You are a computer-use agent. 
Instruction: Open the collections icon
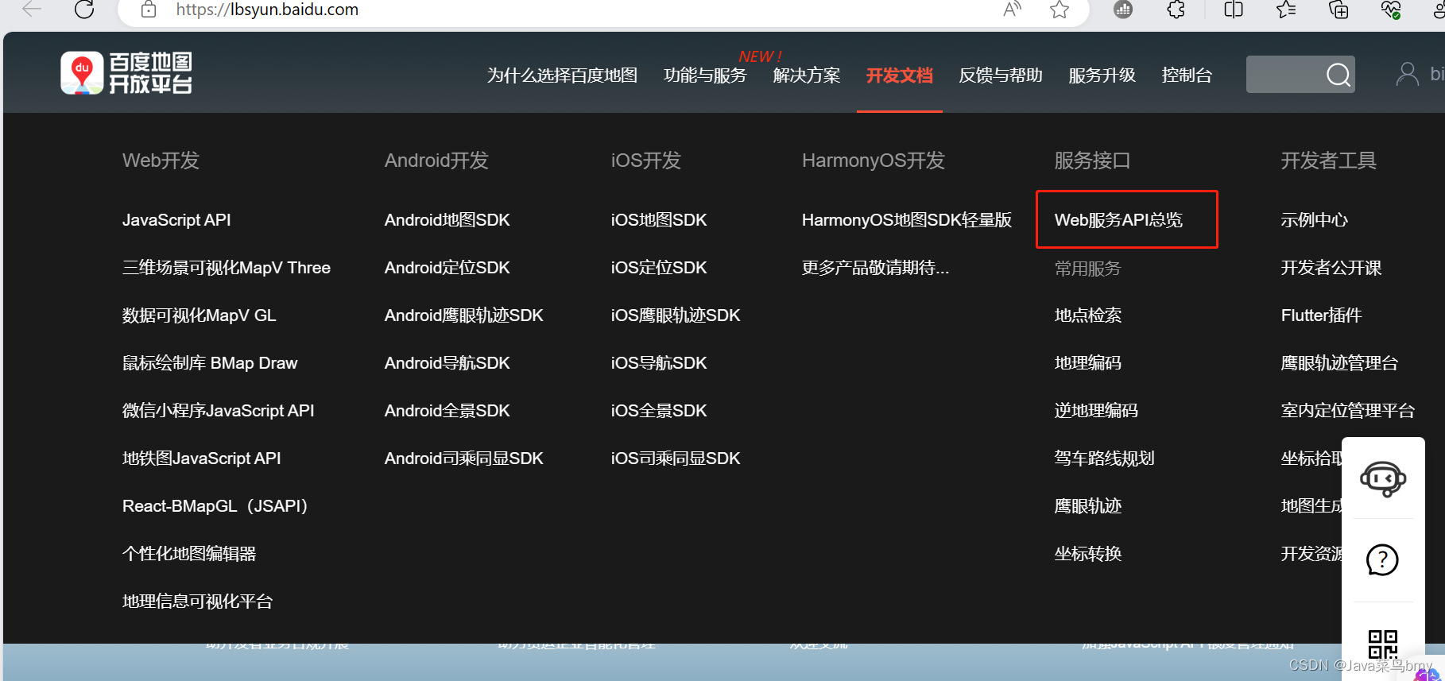tap(1339, 10)
